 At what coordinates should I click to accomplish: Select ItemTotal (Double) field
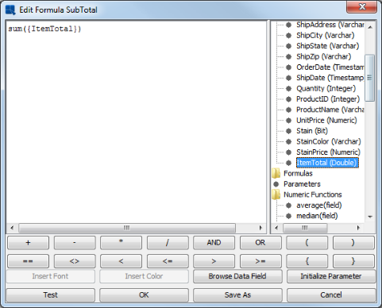pos(327,163)
